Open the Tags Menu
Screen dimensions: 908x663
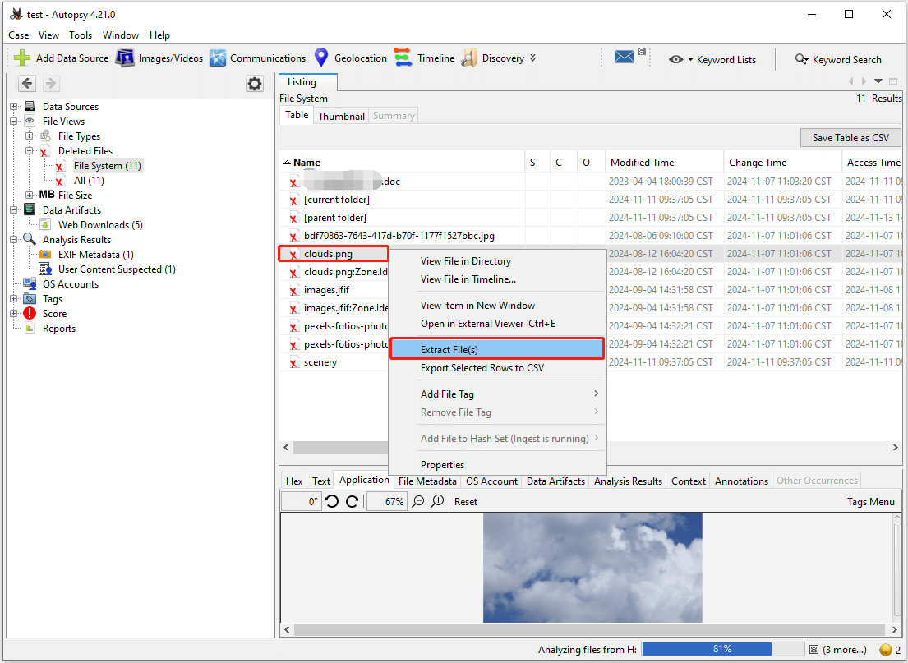tap(870, 501)
